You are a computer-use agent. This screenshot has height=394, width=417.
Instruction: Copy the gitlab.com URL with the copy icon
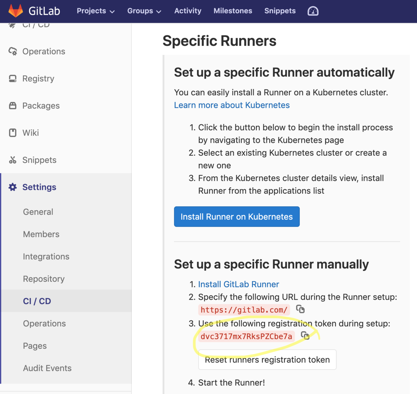[x=301, y=309]
